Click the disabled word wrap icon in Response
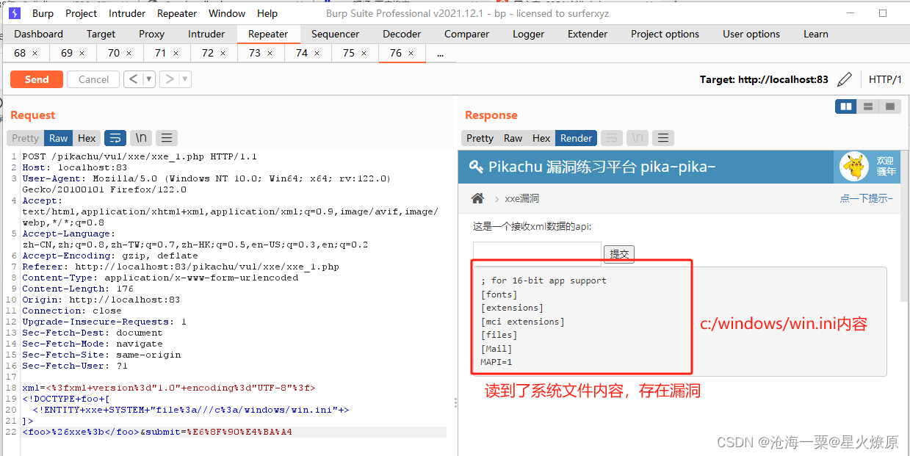910x456 pixels. coord(612,138)
